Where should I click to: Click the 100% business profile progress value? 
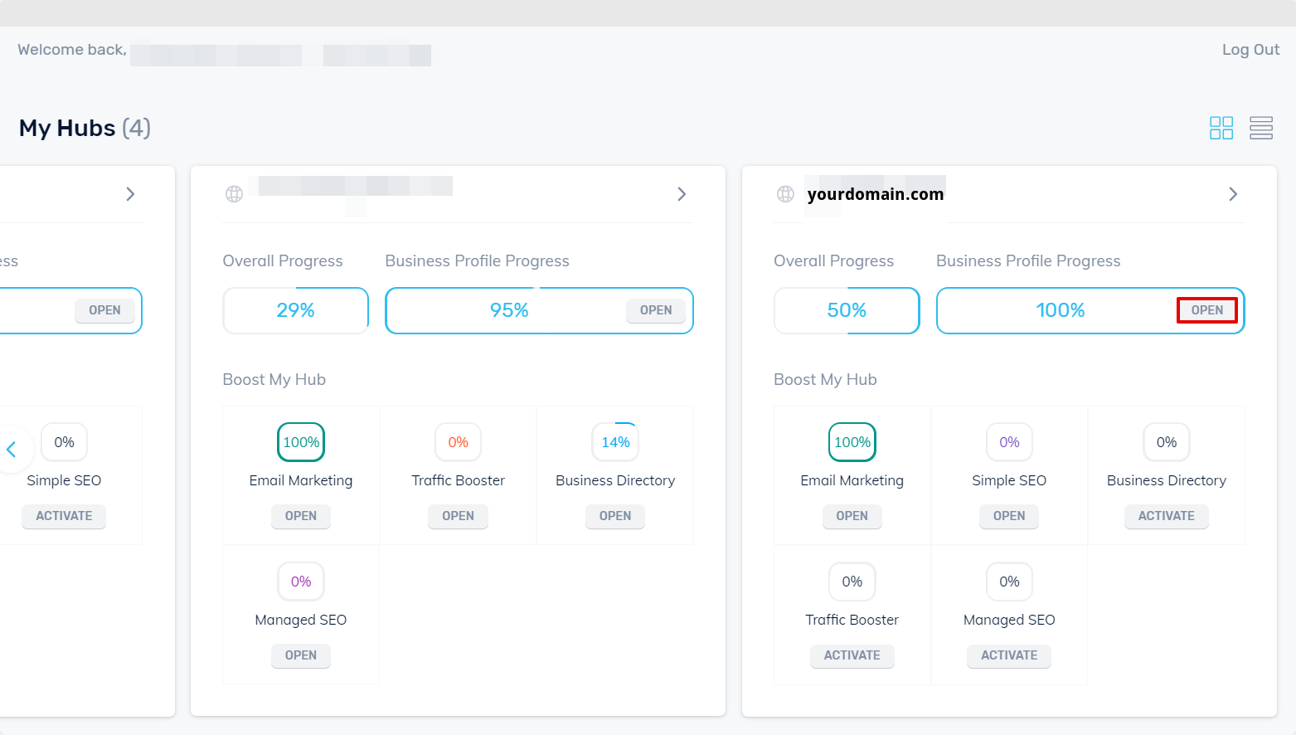(x=1061, y=310)
